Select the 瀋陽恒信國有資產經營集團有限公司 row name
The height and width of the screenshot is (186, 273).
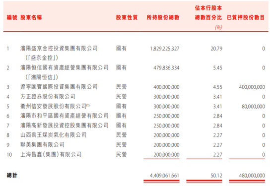click(x=65, y=67)
